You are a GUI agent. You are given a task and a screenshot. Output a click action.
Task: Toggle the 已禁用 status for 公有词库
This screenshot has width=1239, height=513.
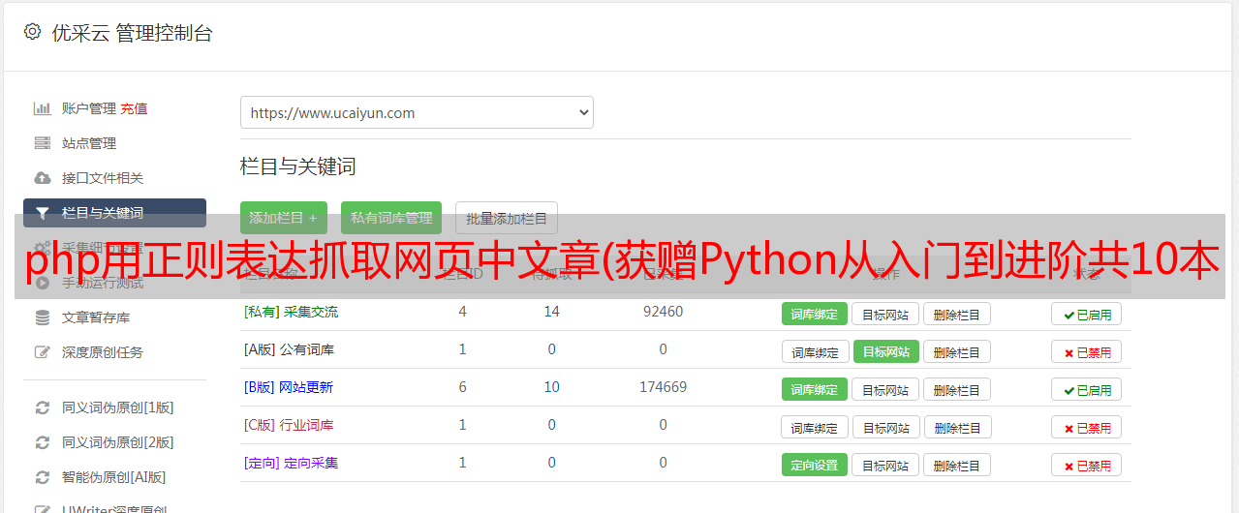pos(1087,351)
